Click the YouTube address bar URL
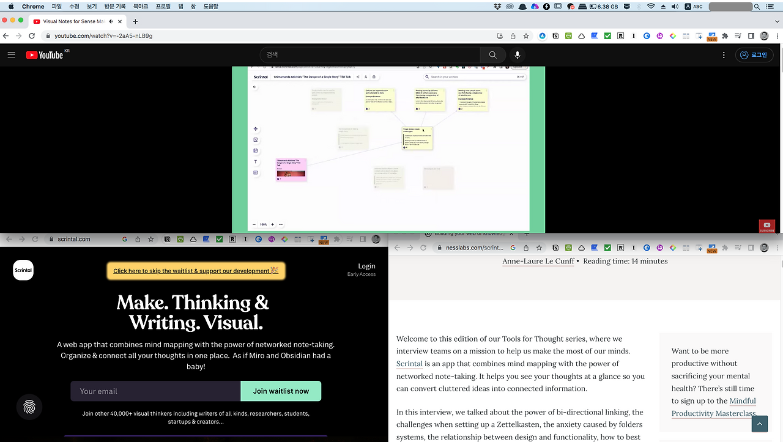 (x=103, y=36)
